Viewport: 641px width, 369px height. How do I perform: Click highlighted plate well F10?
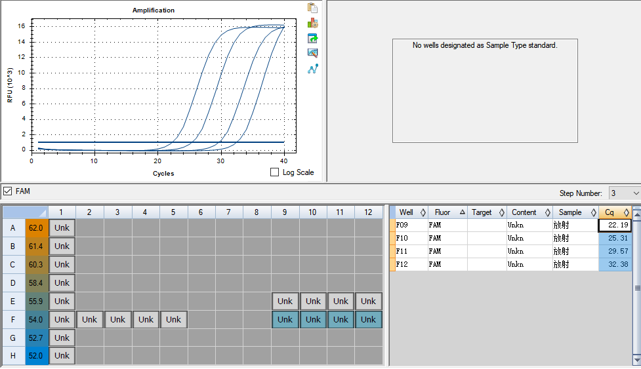[x=313, y=320]
